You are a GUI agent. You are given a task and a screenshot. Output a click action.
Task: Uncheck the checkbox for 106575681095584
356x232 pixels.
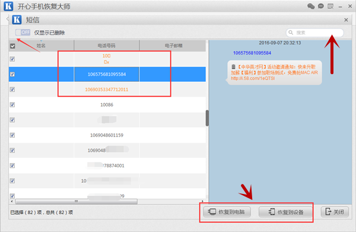point(12,74)
